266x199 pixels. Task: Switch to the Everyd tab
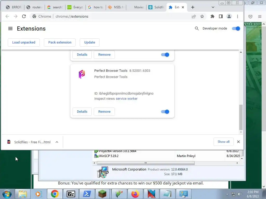pyautogui.click(x=76, y=7)
